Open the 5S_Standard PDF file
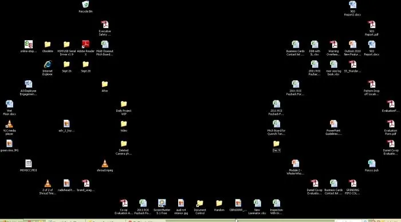This screenshot has height=222, width=401. click(353, 64)
